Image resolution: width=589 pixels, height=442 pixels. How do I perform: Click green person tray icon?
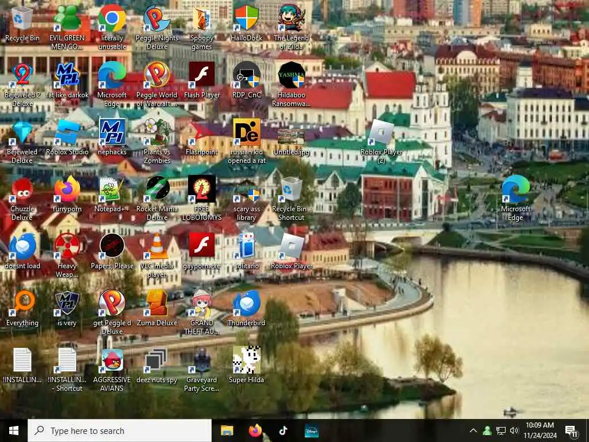coord(487,430)
